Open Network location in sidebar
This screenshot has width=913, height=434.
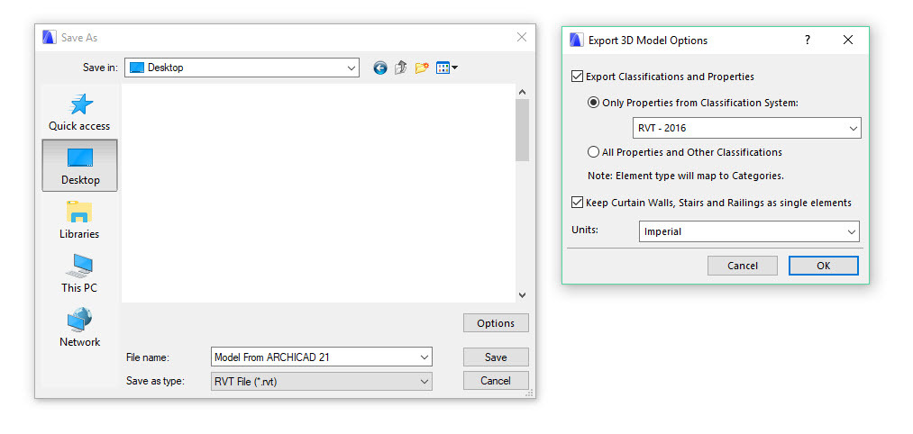(79, 328)
